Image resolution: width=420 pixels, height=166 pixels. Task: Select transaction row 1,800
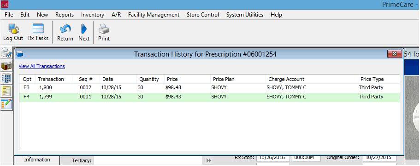(209, 88)
